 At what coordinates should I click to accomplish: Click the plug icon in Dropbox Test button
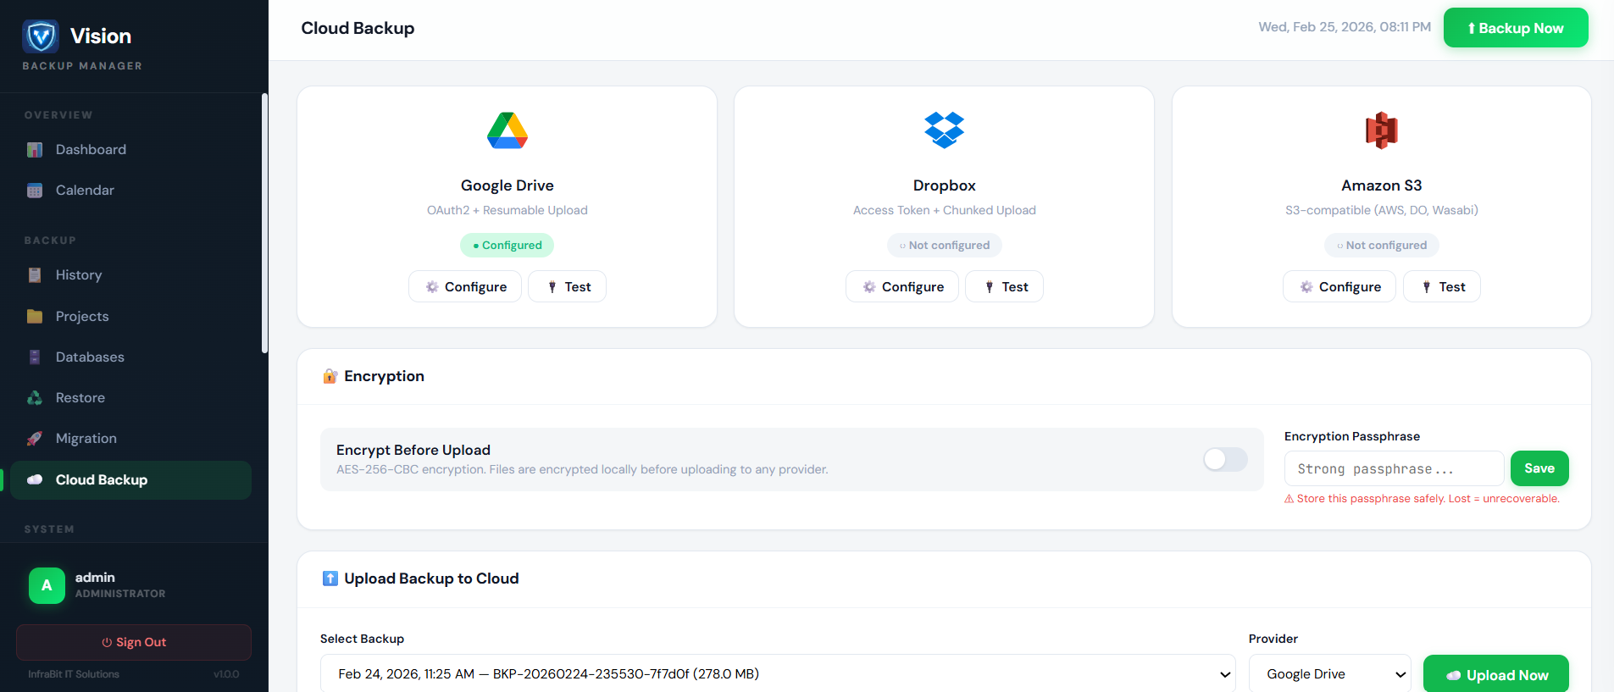point(990,287)
